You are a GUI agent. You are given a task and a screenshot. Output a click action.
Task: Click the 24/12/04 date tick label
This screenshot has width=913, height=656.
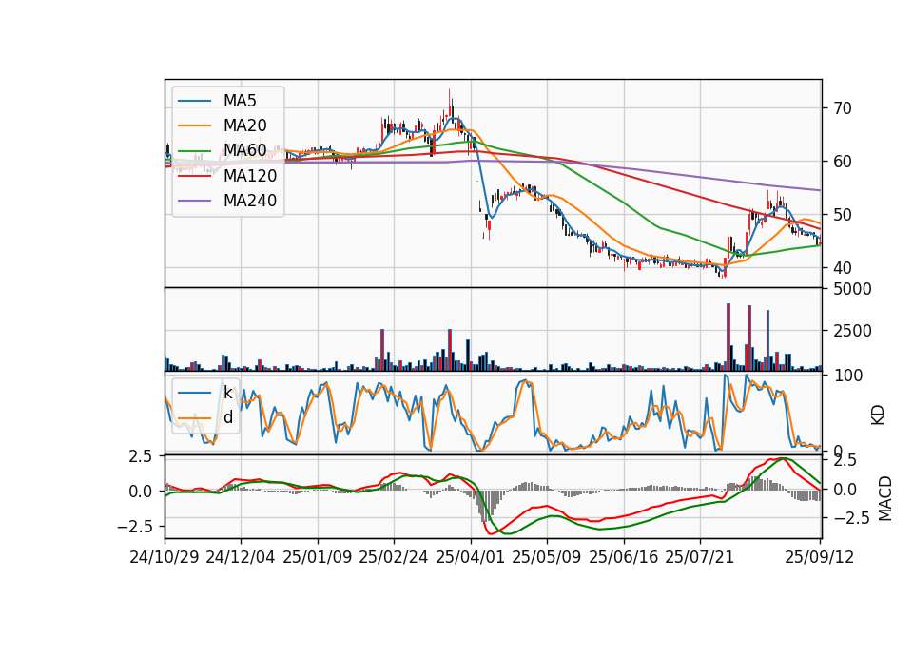pos(241,558)
